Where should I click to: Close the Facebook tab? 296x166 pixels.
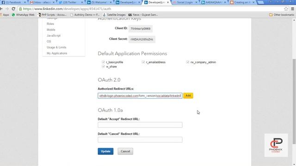(25, 2)
